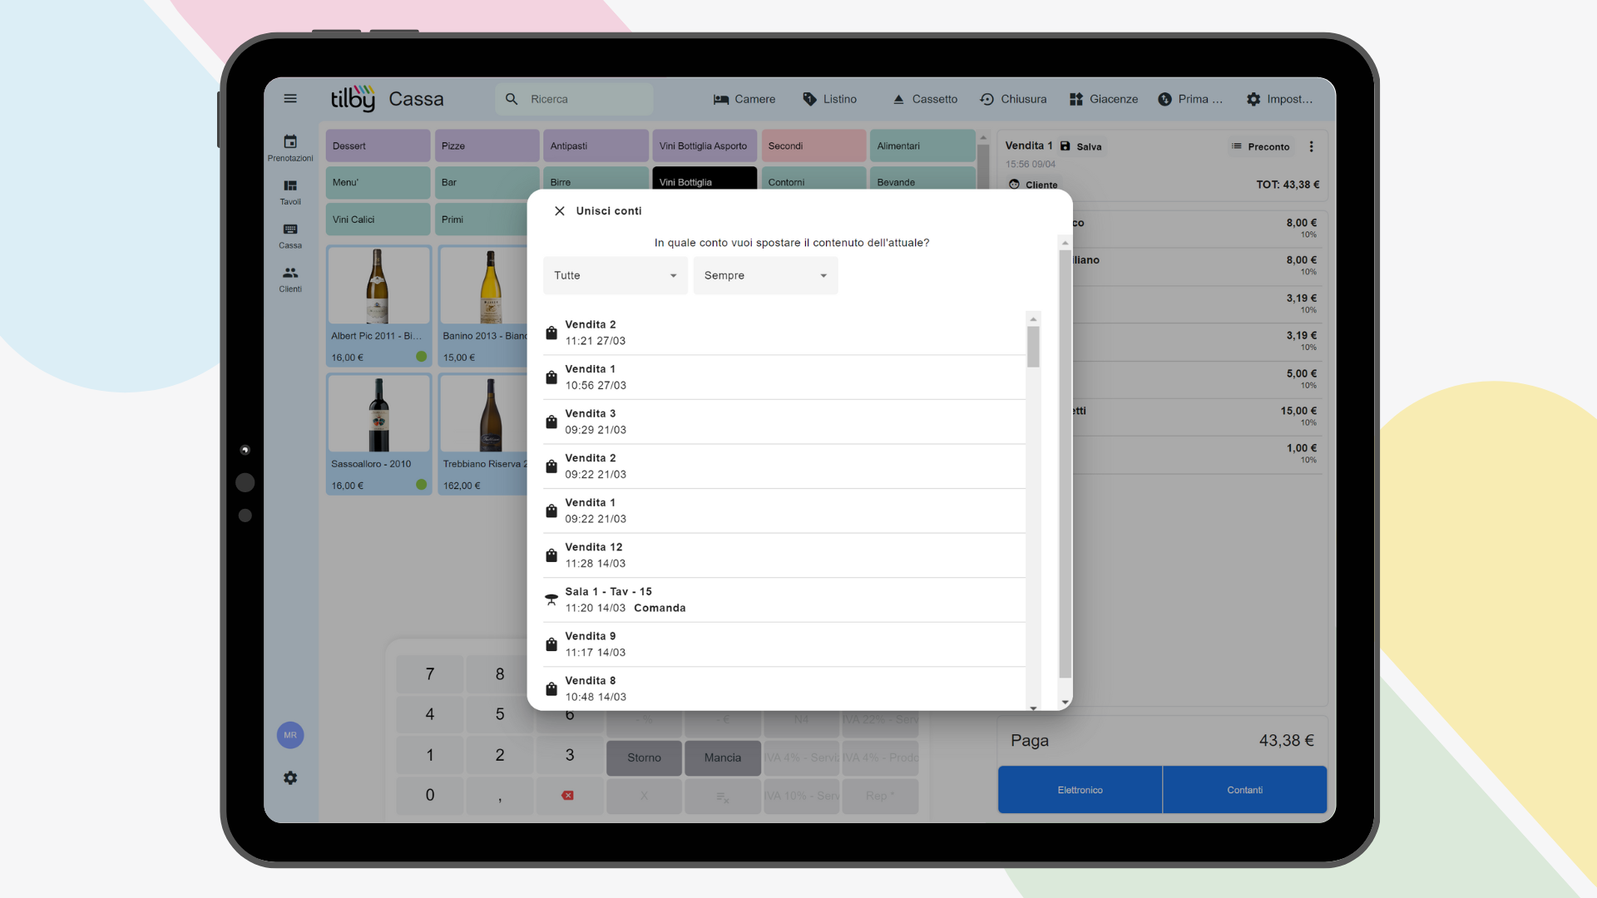Image resolution: width=1597 pixels, height=898 pixels.
Task: Add Albert Pic 2011 wine product
Action: click(378, 305)
